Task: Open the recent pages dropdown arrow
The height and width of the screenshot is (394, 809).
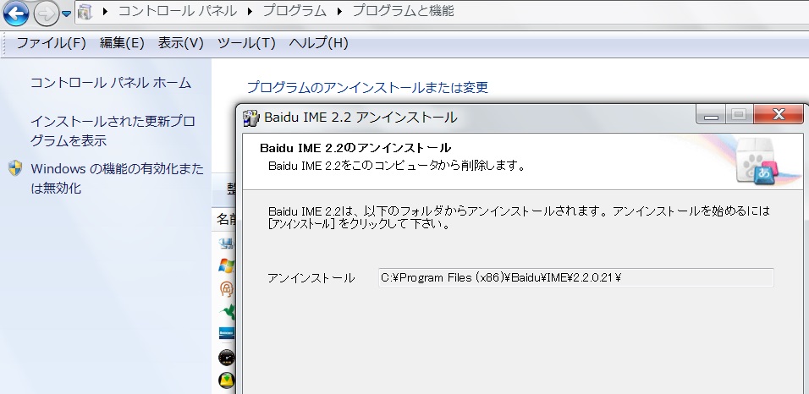Action: coord(67,14)
